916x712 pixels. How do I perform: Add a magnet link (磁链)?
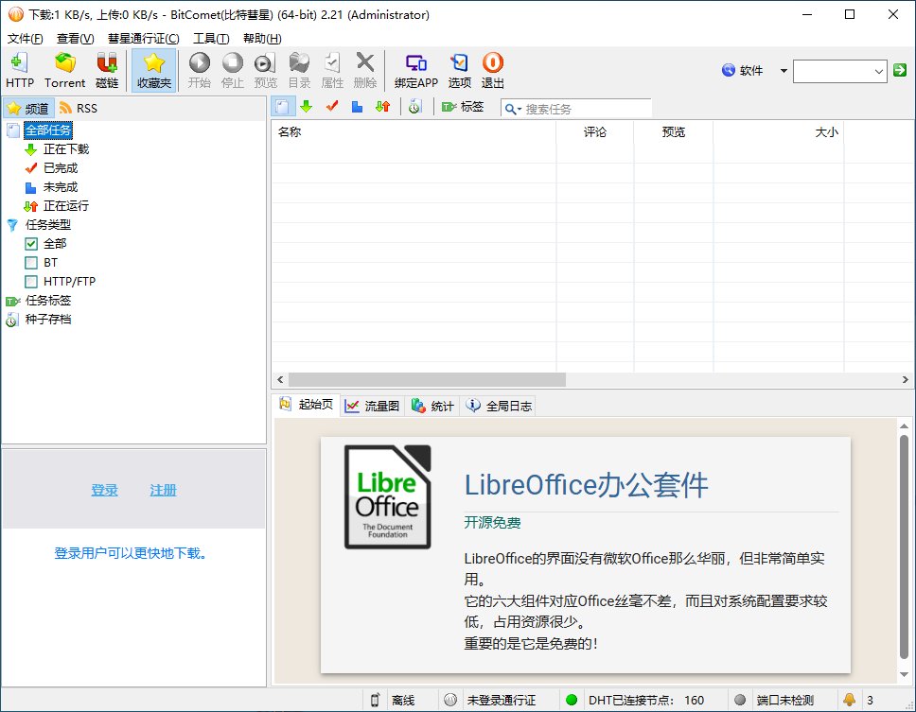pos(107,71)
